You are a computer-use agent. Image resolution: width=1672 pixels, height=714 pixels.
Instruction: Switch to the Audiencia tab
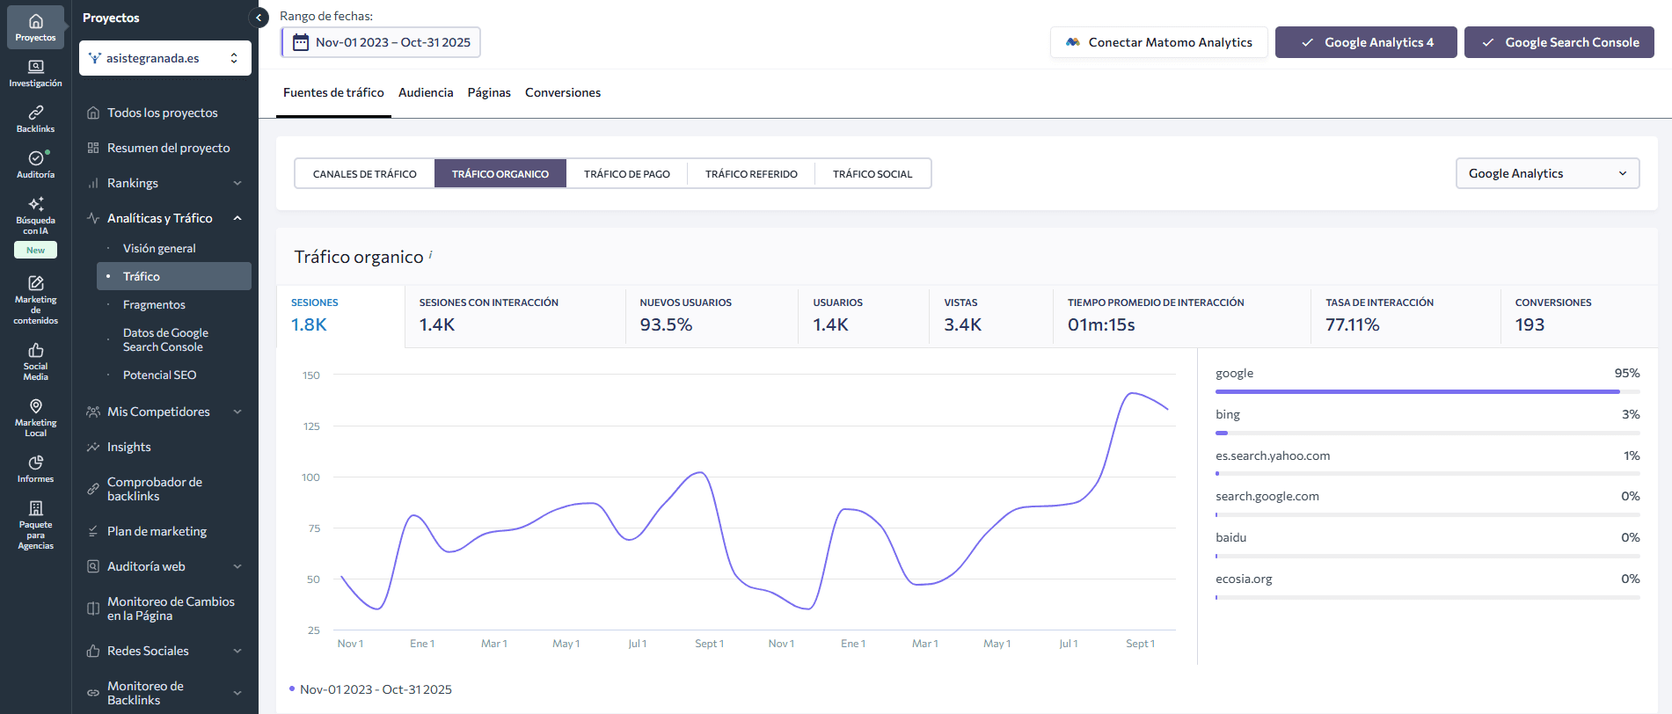click(x=426, y=92)
